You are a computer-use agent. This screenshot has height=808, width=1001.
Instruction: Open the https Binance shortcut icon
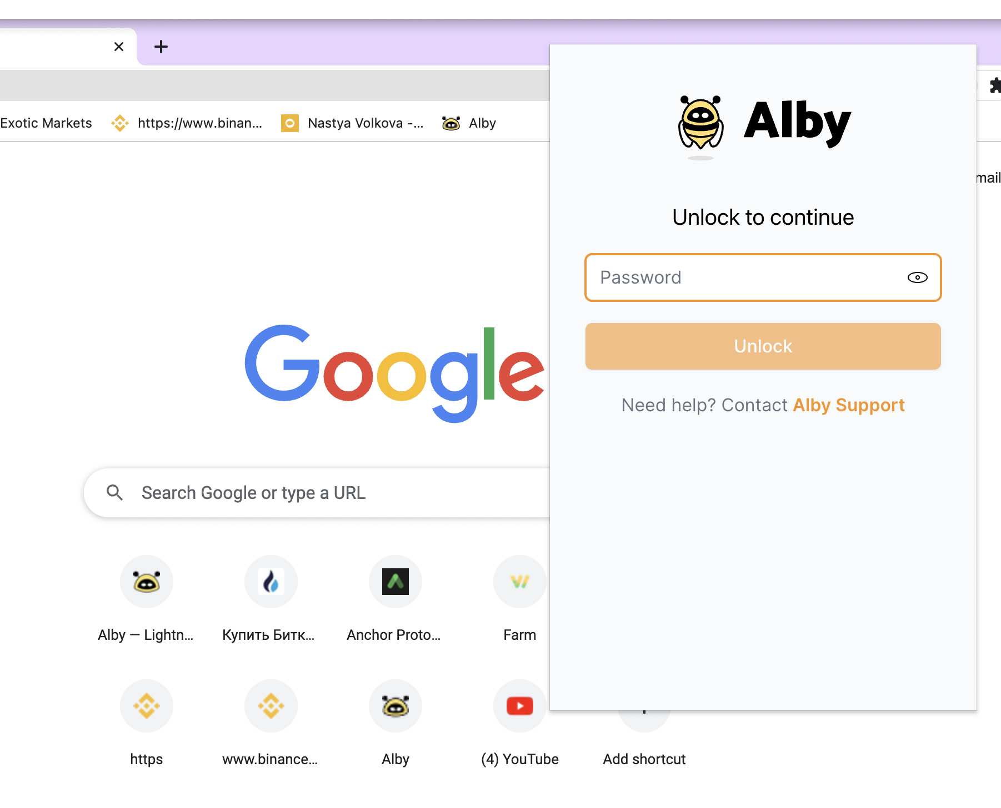(147, 706)
